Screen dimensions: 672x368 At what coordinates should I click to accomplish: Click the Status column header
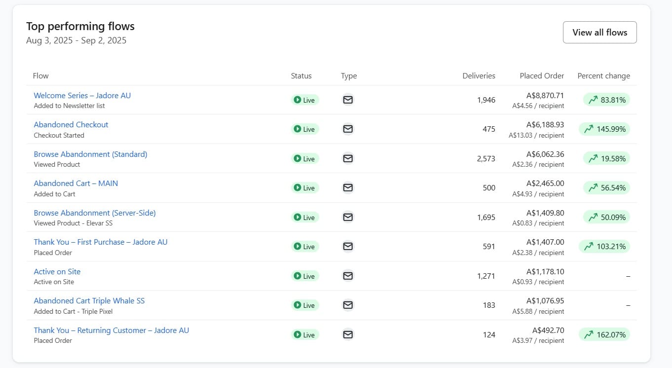coord(301,76)
